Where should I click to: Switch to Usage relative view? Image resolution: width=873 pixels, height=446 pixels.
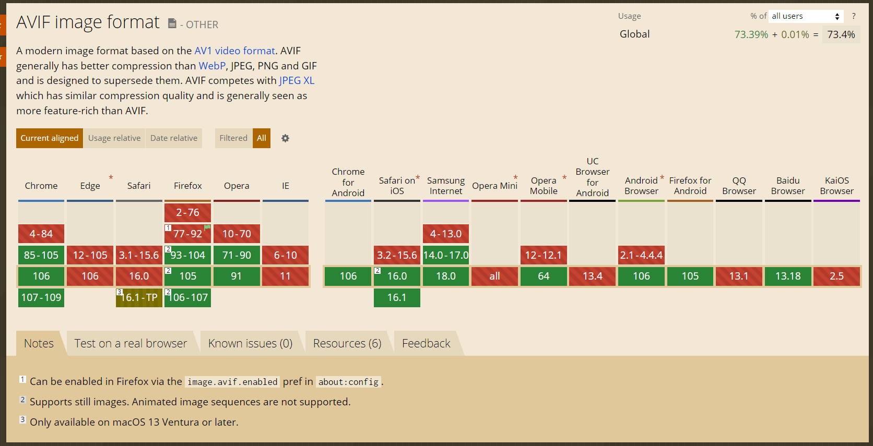pyautogui.click(x=114, y=138)
